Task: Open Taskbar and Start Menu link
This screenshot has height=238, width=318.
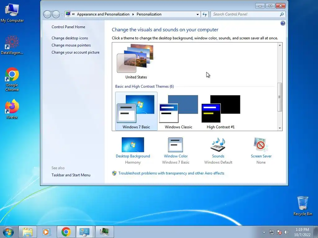Action: pos(71,175)
